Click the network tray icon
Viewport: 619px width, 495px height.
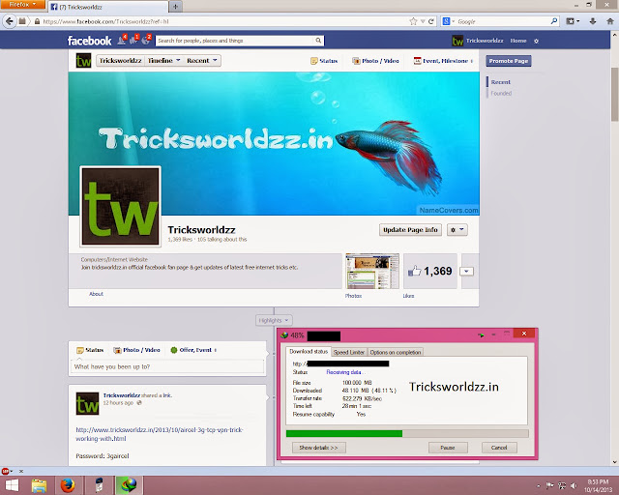[562, 485]
